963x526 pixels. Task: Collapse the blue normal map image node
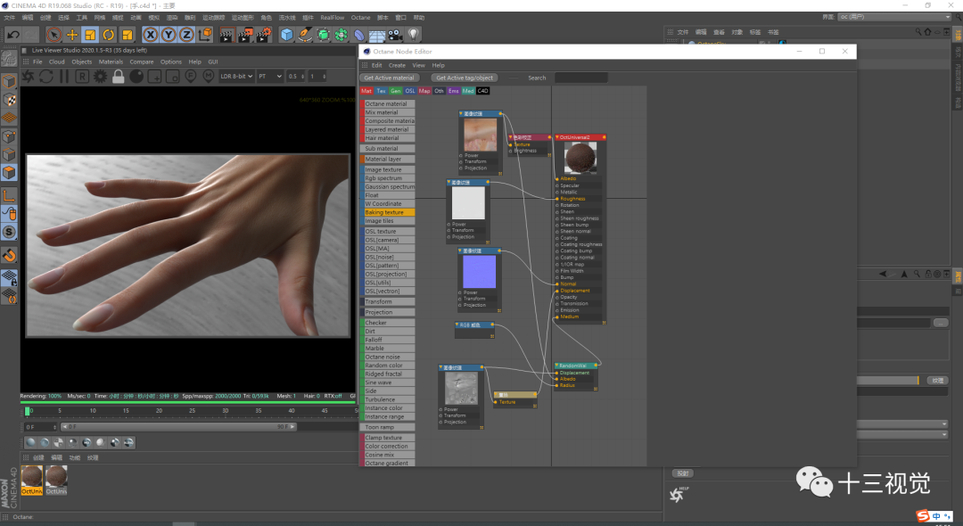461,251
